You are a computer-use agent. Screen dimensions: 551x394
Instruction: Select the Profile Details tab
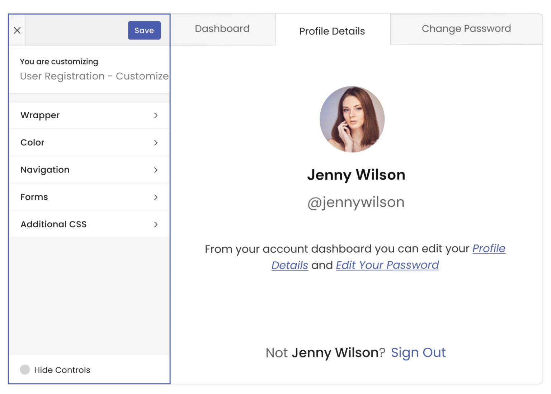pos(332,31)
